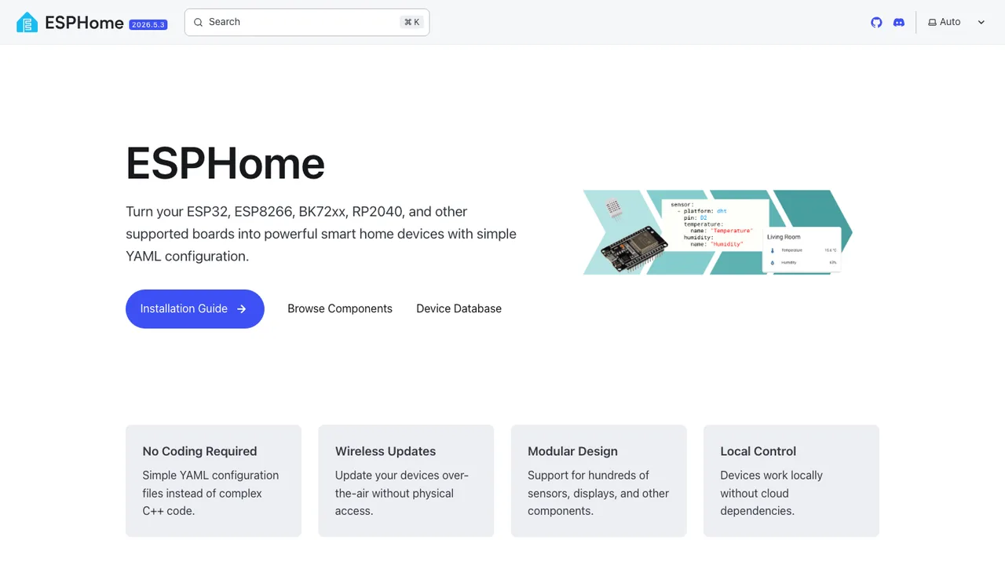Image resolution: width=1005 pixels, height=565 pixels.
Task: Click the ESPHome hero banner image
Action: 718,232
